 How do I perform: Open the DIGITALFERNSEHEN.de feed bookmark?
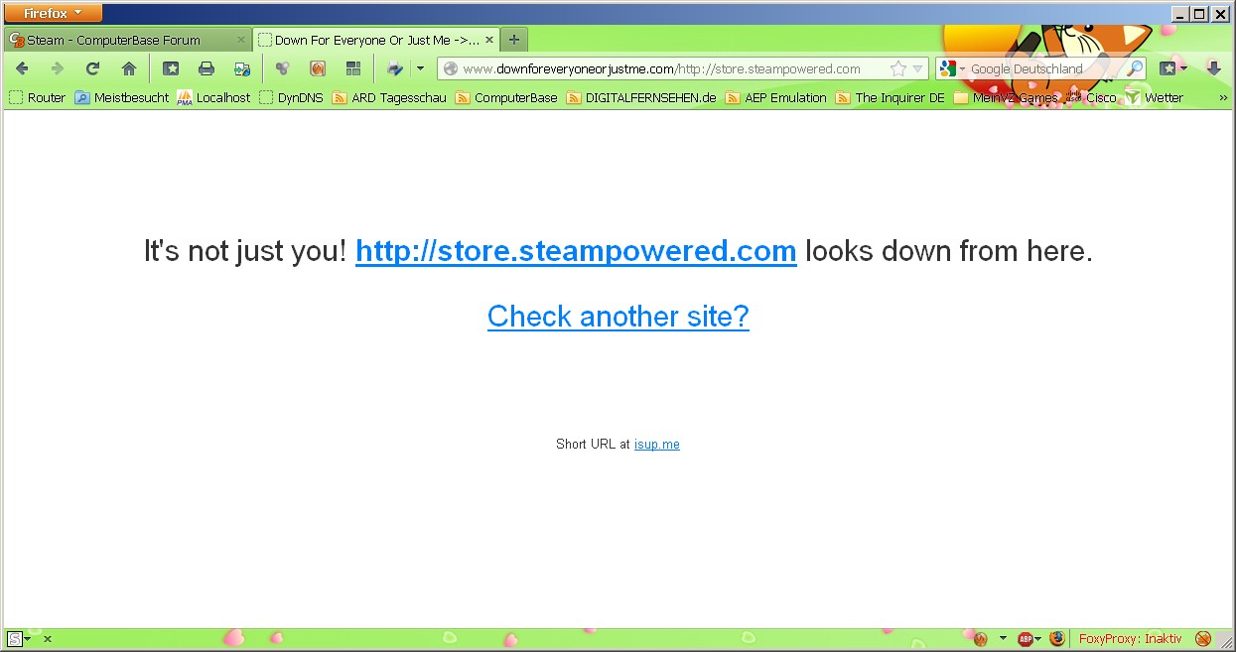pyautogui.click(x=641, y=97)
